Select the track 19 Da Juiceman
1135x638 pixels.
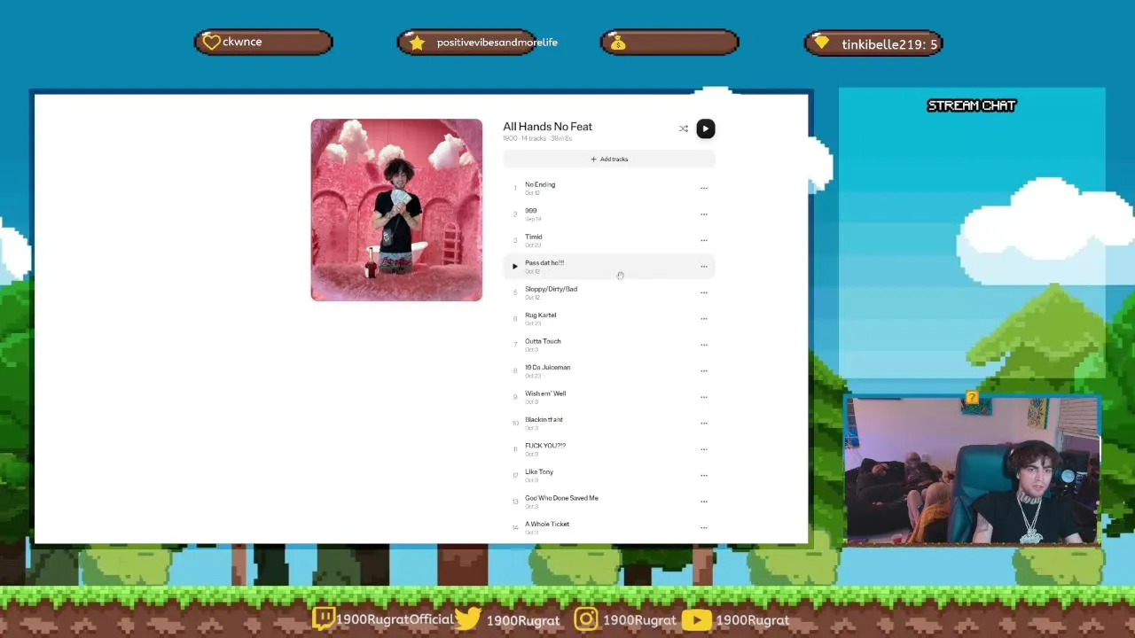[x=609, y=370]
